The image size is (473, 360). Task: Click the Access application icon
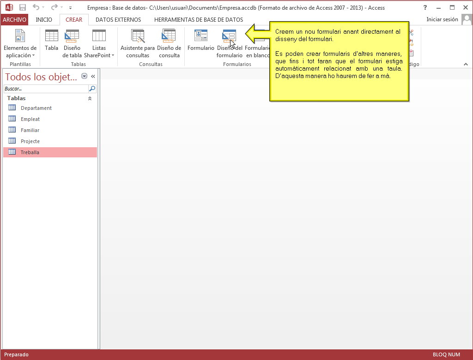9,7
